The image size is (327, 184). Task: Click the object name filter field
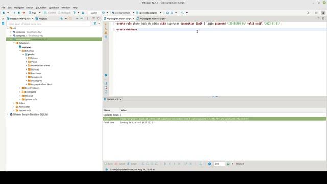point(49,24)
